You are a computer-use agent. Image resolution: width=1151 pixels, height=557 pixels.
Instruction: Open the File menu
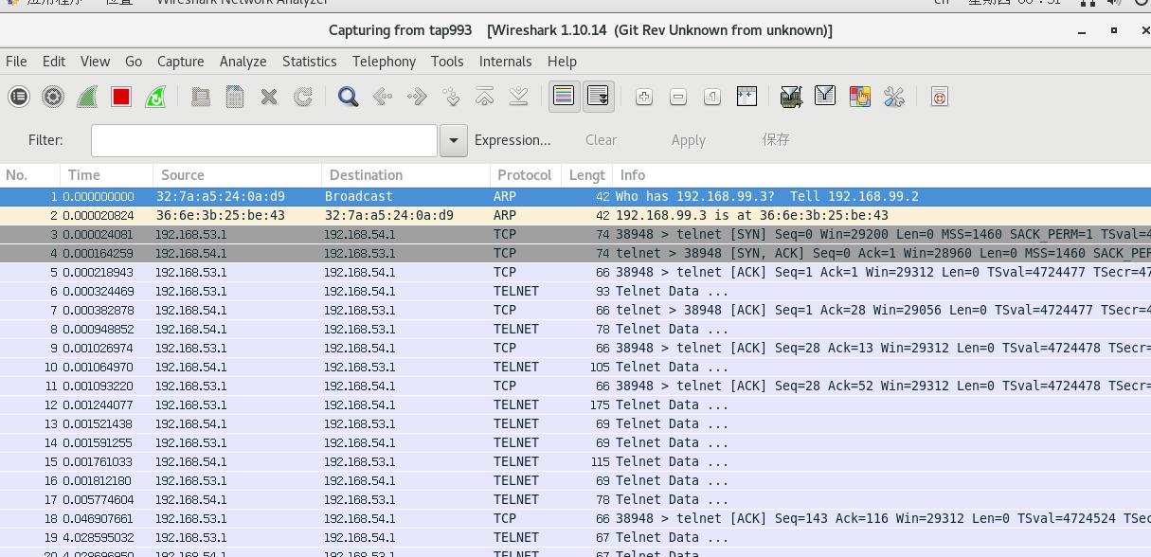pyautogui.click(x=16, y=61)
